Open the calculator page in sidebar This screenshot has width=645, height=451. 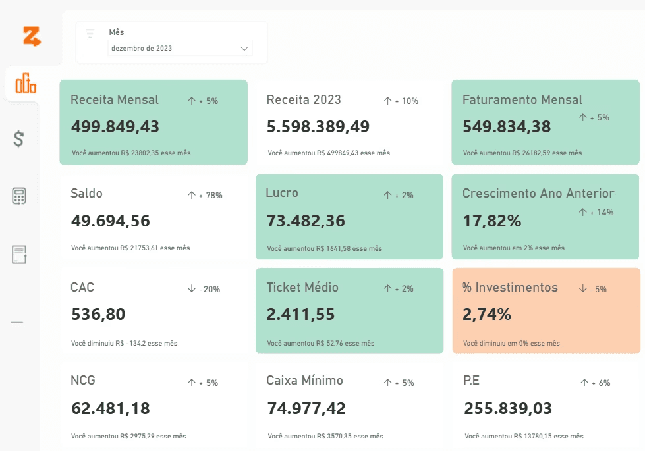pyautogui.click(x=19, y=196)
